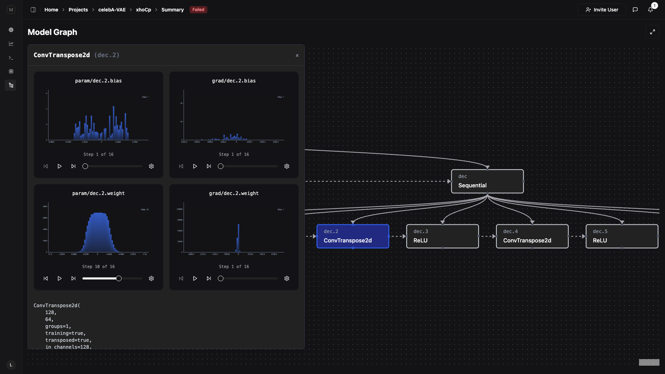Open the system hardware chip icon
The image size is (665, 374).
click(11, 71)
